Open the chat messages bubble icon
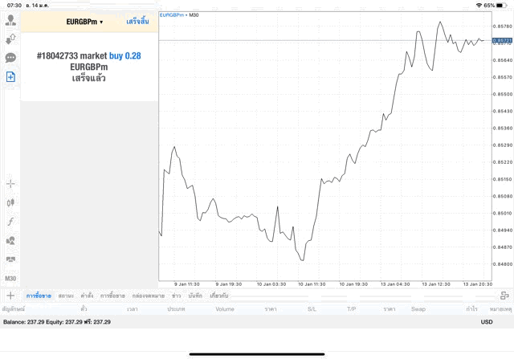 pos(10,58)
